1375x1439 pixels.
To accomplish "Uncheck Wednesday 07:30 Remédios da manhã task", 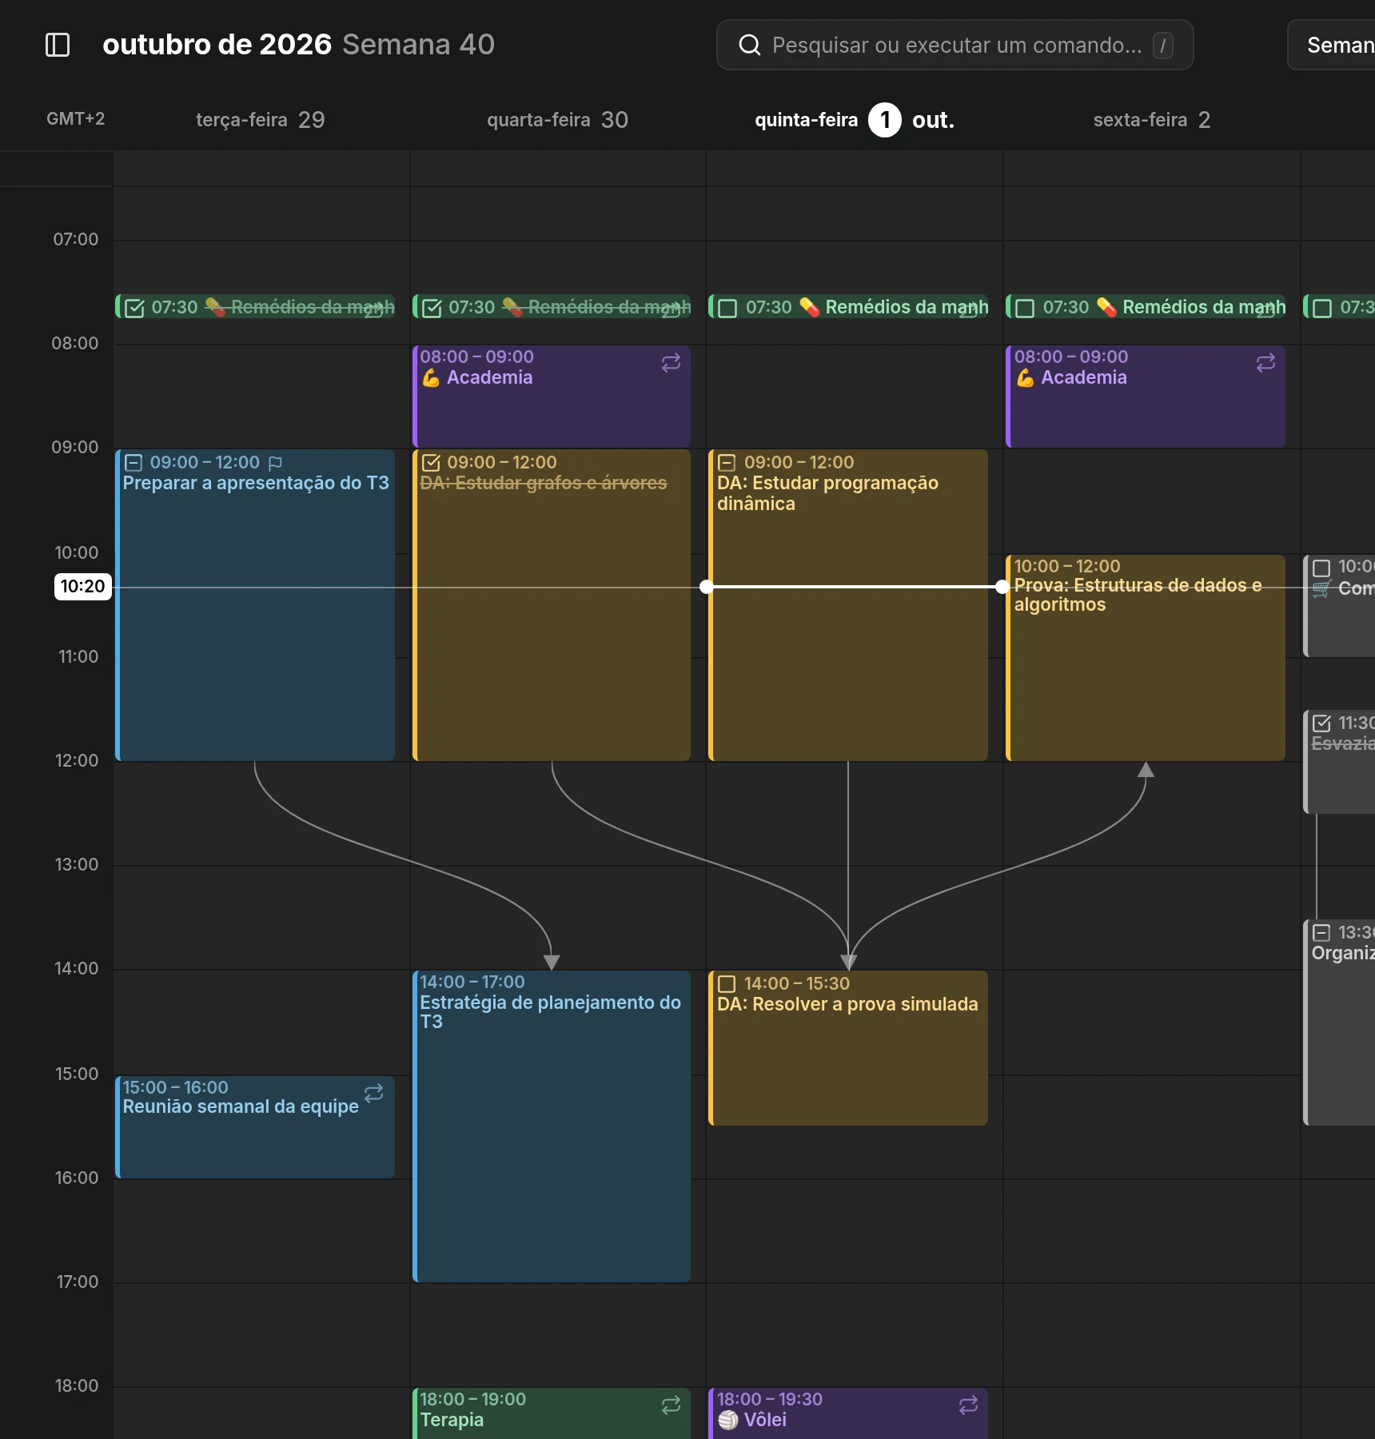I will click(x=432, y=308).
